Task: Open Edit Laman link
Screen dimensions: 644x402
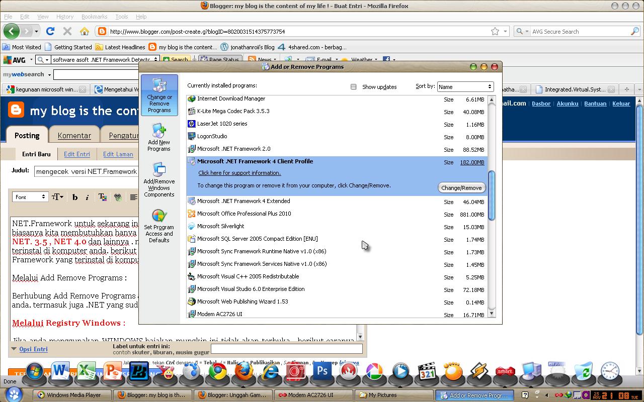Action: (118, 154)
